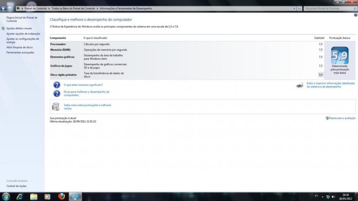Click the software box icon near 'Saiba mais'
Image resolution: width=358 pixels, height=201 pixels.
[x=56, y=107]
